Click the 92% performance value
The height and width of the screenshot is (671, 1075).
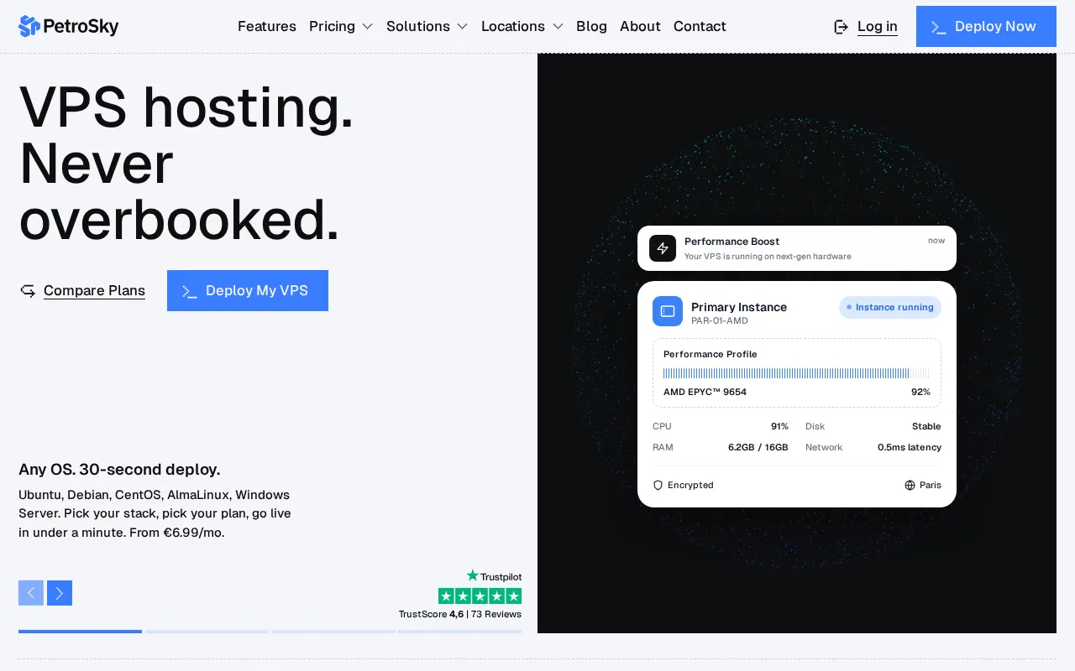tap(920, 392)
